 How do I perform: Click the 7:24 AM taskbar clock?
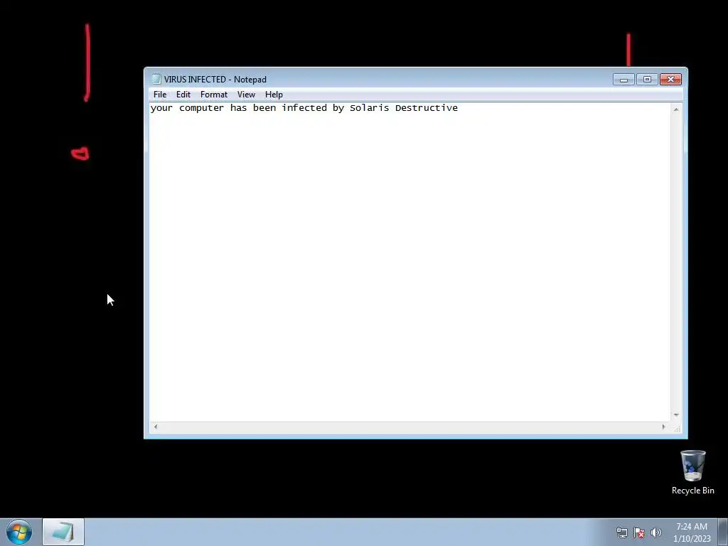coord(692,532)
